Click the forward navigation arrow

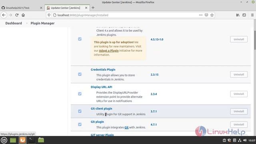pos(10,15)
